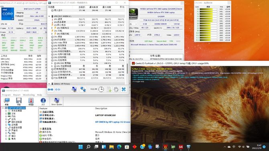Open Sensors via the thermometer icon
269x151 pixels.
[31, 101]
